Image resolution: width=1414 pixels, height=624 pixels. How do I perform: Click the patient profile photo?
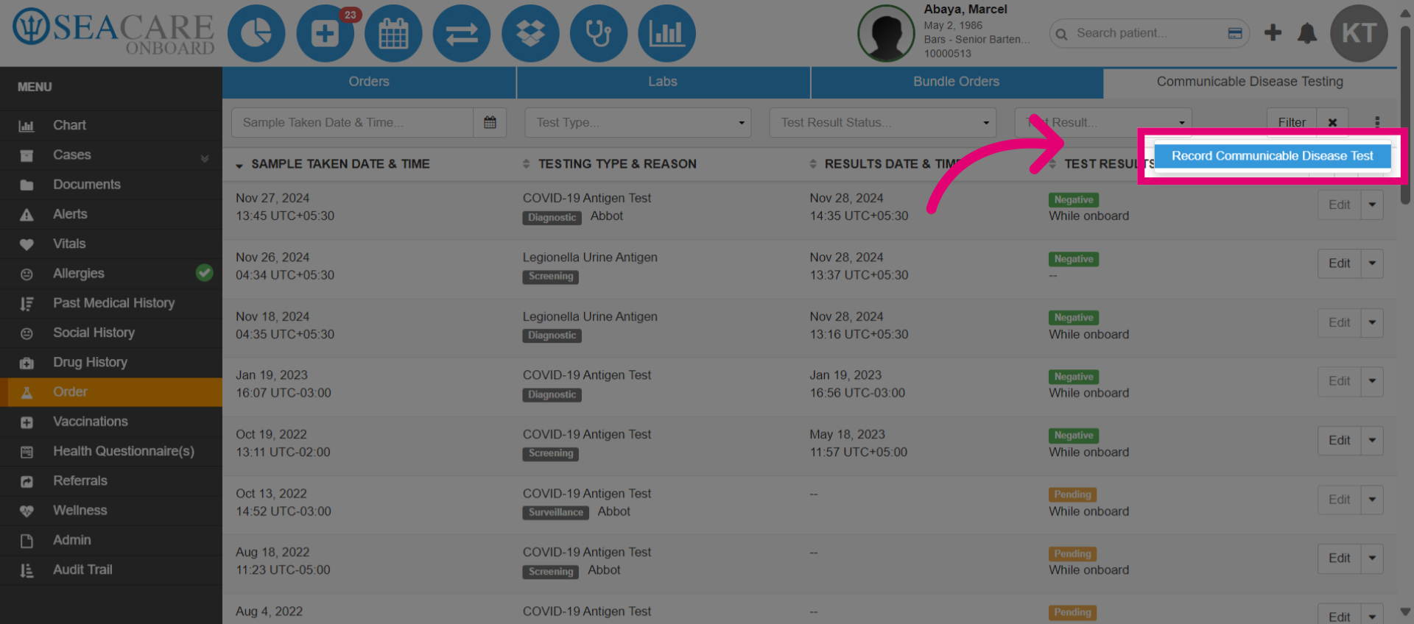point(886,33)
